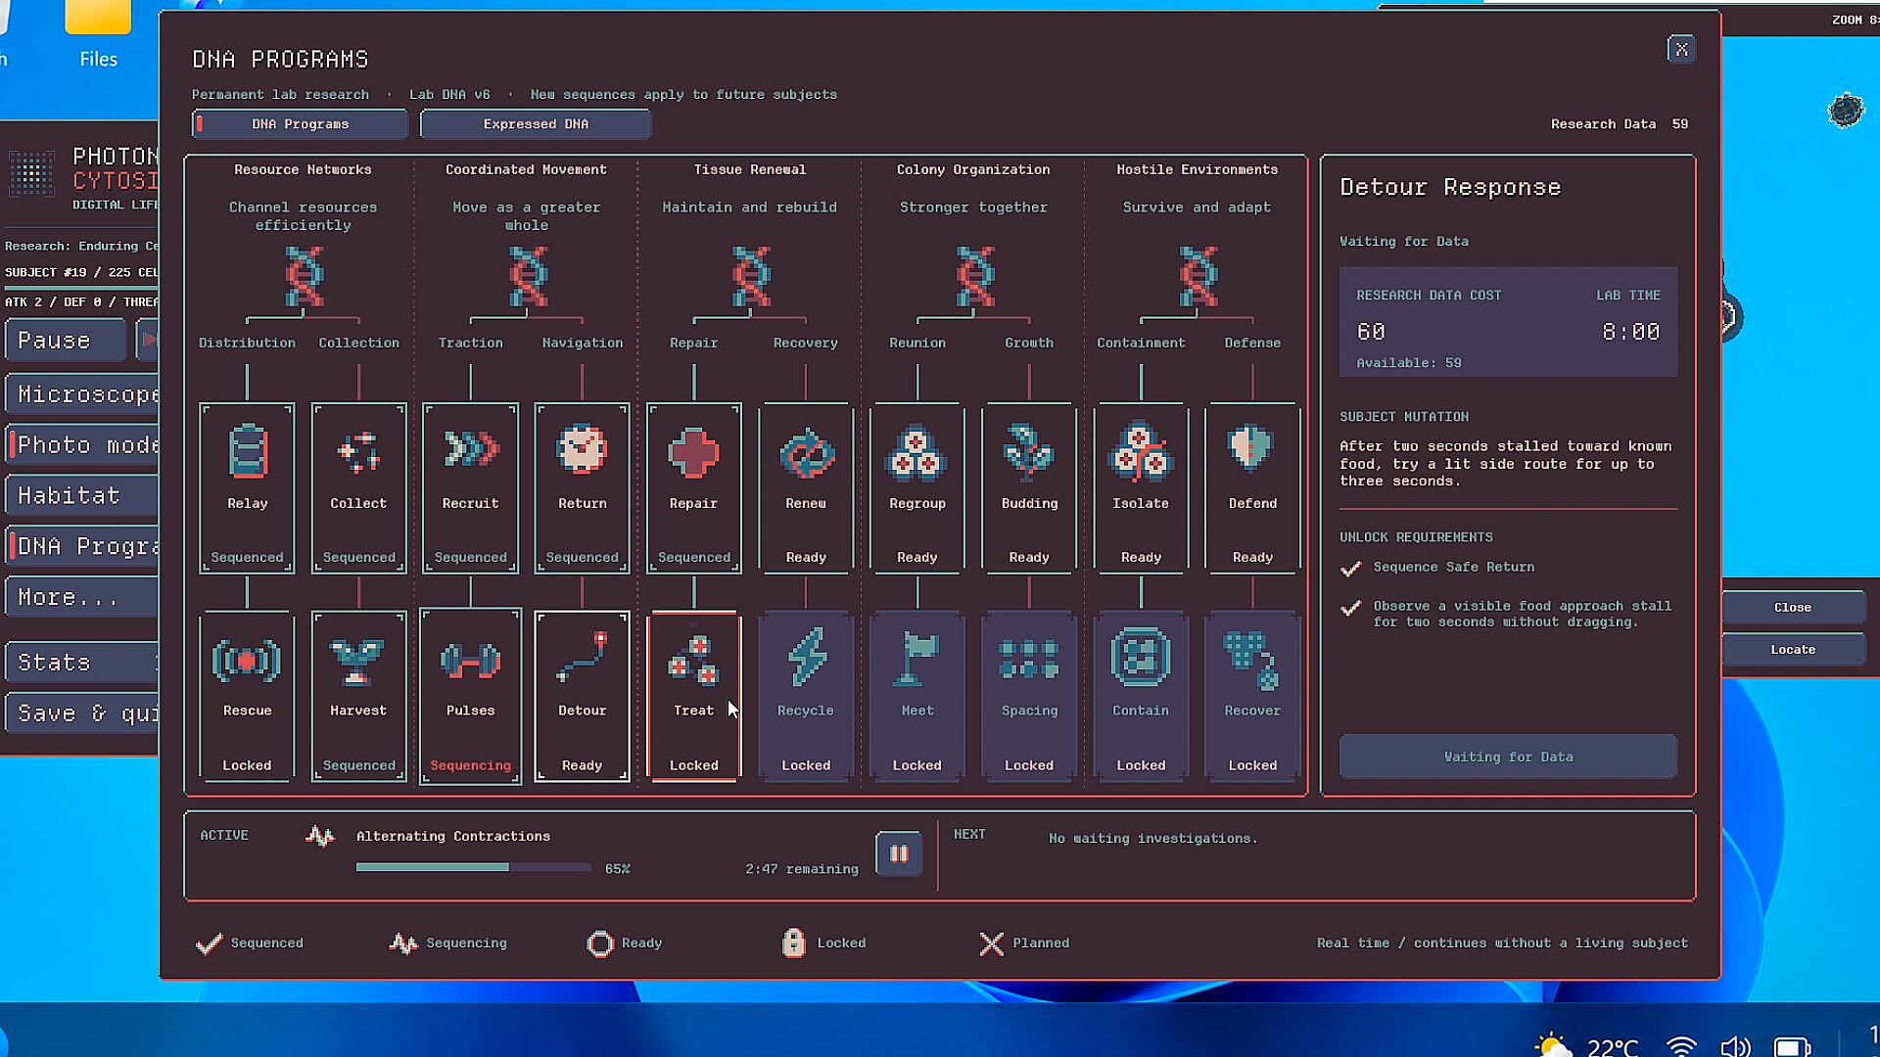
Task: Select the locked Recycle card
Action: [806, 696]
